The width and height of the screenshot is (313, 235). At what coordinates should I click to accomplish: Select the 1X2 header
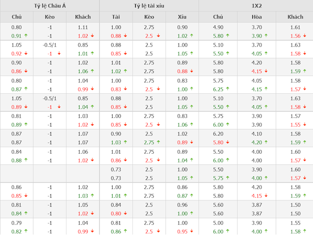pyautogui.click(x=255, y=6)
